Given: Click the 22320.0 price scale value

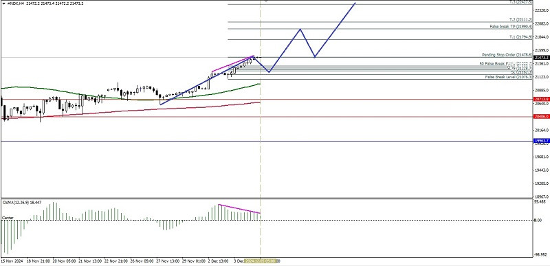Looking at the screenshot, I should [x=542, y=10].
